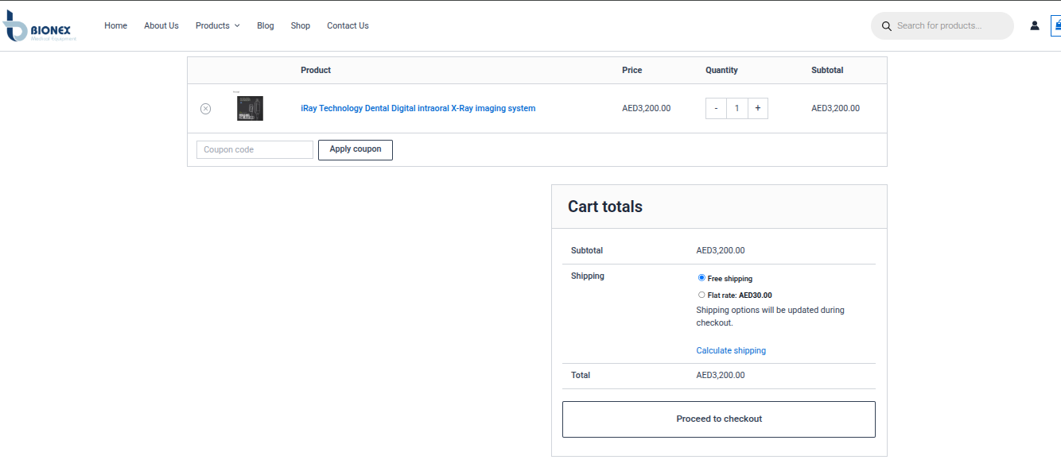Screen dimensions: 1061x475
Task: Decrease quantity with the minus button
Action: [x=716, y=108]
